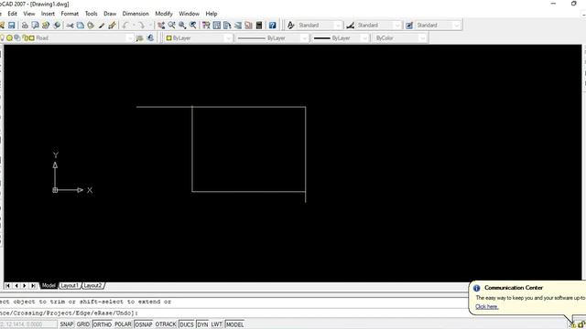The width and height of the screenshot is (586, 329).
Task: Click the Zoom Previous icon
Action: pos(193,26)
